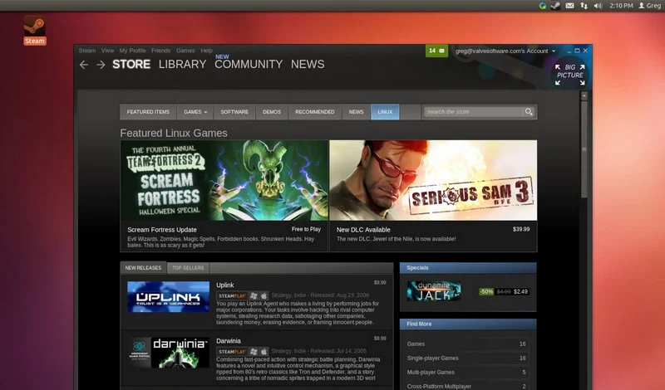Click the green browser icon in the top panel
This screenshot has width=665, height=390.
click(x=543, y=6)
